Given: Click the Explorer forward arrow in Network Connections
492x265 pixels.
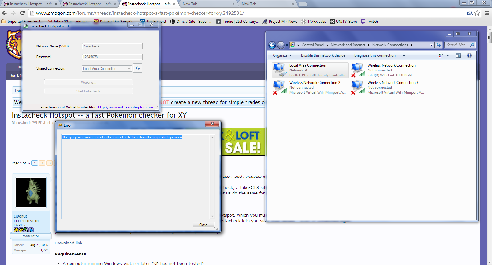Looking at the screenshot, I should (280, 45).
